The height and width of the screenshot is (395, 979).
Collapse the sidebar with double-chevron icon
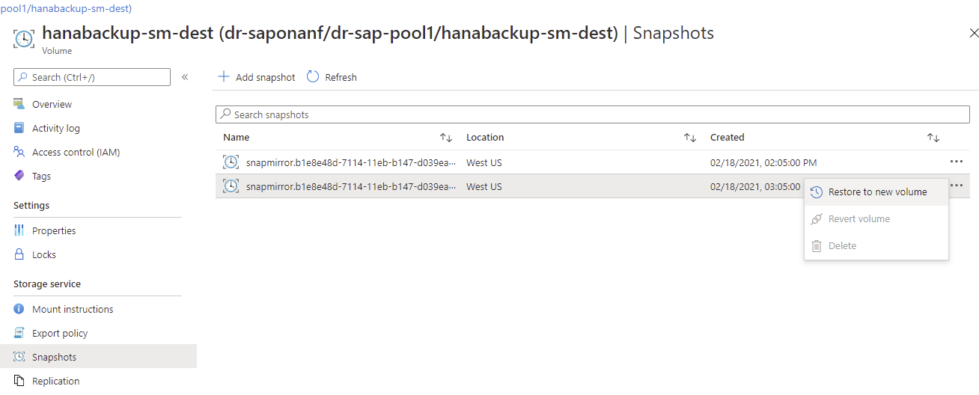(x=185, y=77)
